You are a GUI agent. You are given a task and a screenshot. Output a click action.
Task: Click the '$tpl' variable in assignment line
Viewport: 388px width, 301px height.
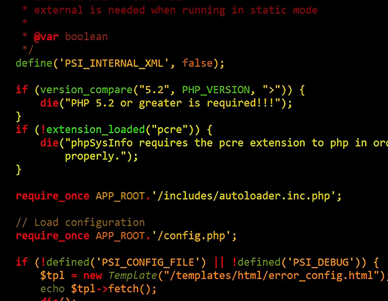[52, 276]
